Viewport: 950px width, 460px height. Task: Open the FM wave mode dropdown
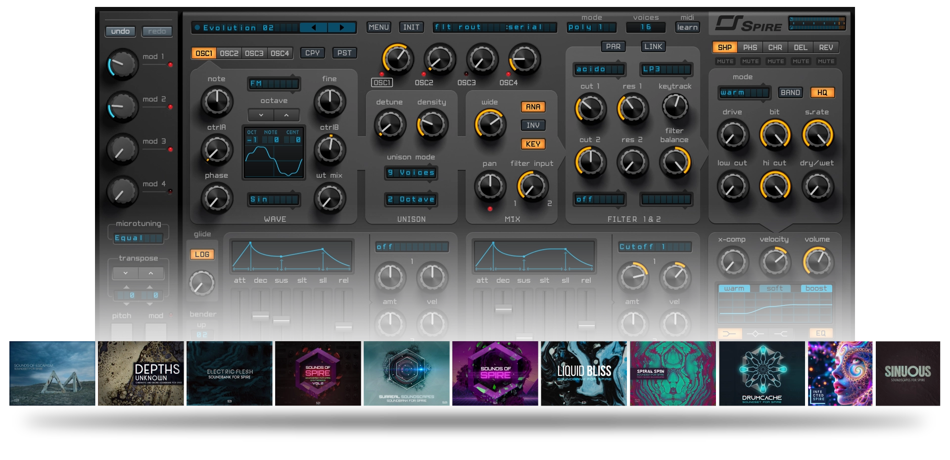(274, 84)
